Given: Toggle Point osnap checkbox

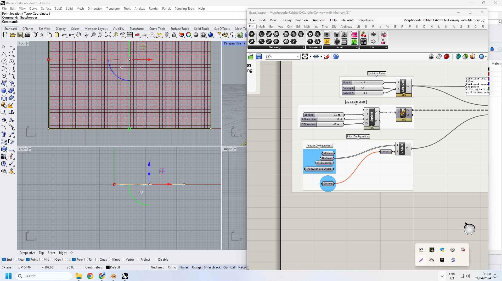Looking at the screenshot, I should tap(28, 260).
